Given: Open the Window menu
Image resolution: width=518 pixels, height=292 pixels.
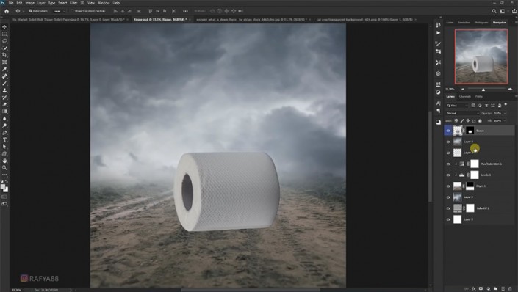Looking at the screenshot, I should (x=104, y=3).
